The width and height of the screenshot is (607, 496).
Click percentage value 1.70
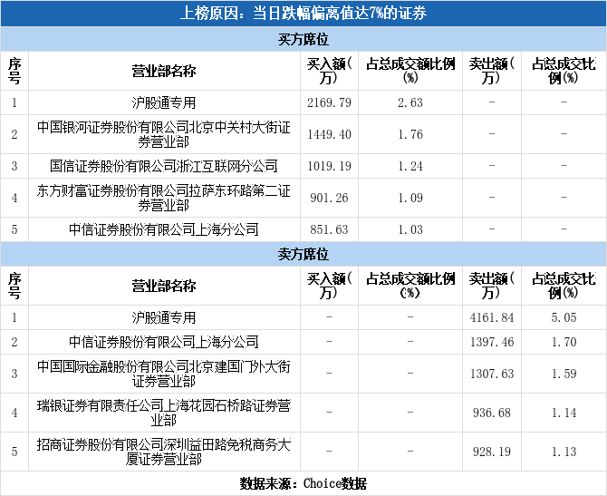coord(564,342)
